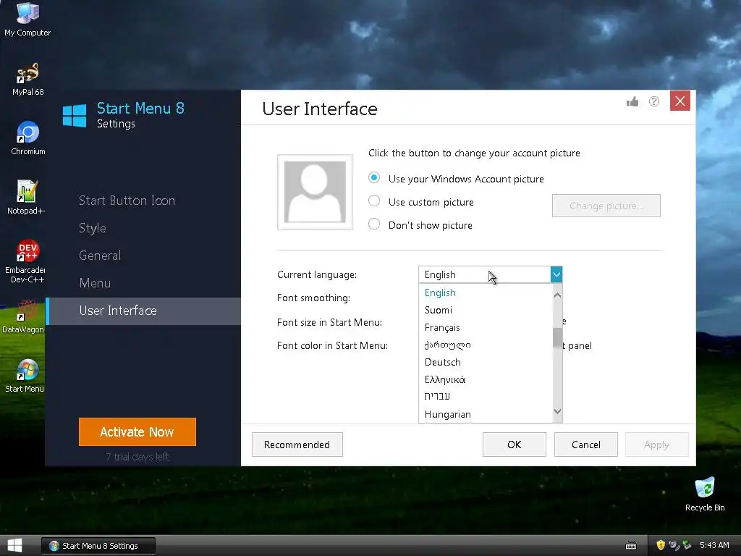Click language list scroll down arrow
The image size is (741, 556).
[x=558, y=411]
